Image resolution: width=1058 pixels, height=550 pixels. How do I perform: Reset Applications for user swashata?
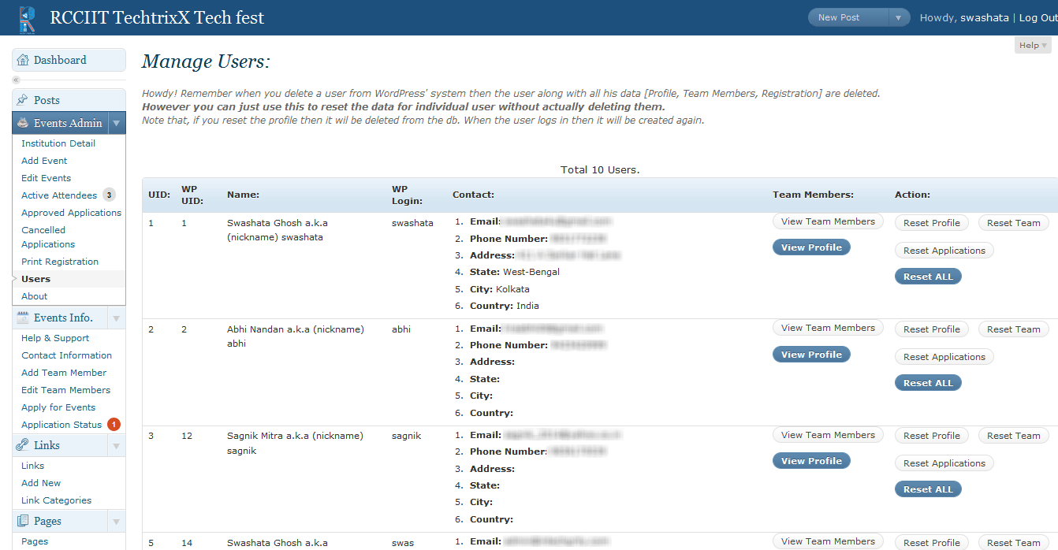tap(944, 251)
